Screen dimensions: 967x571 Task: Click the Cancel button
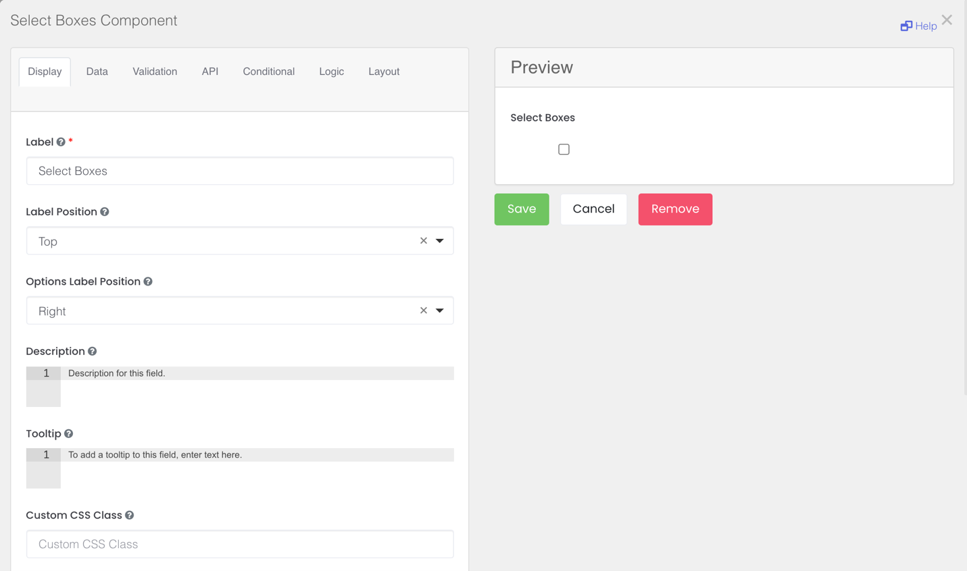coord(593,209)
